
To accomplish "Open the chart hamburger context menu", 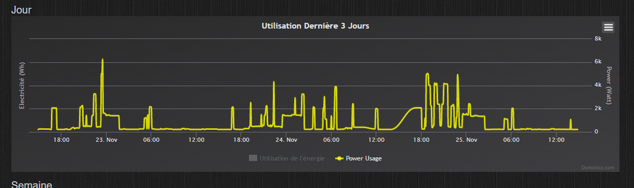I will coord(609,27).
